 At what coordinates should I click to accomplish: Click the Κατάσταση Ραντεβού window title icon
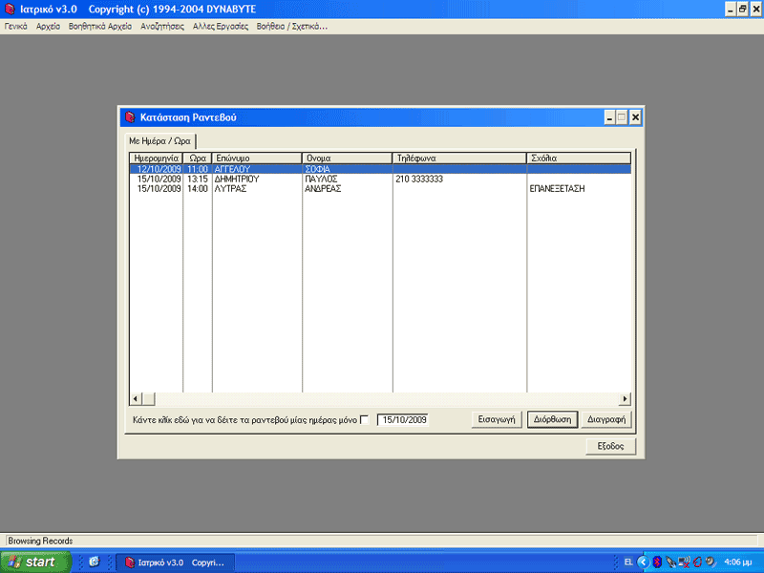coord(130,117)
